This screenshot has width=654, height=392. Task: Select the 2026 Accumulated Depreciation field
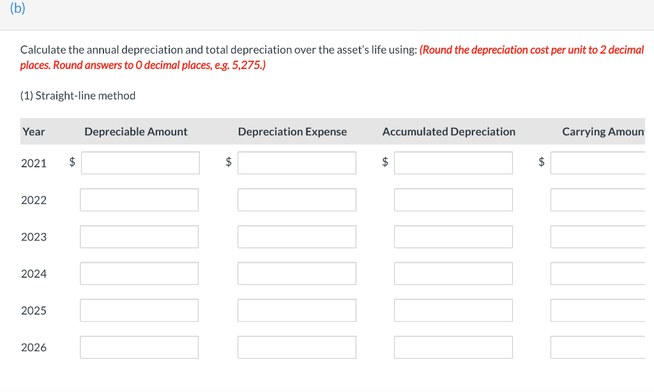pyautogui.click(x=453, y=347)
